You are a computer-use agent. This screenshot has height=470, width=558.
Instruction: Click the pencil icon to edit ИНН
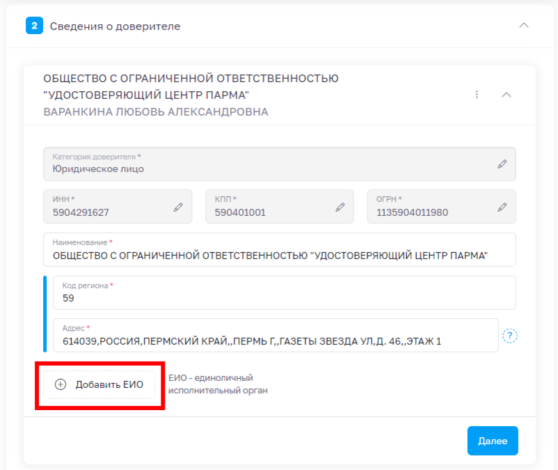click(x=180, y=206)
